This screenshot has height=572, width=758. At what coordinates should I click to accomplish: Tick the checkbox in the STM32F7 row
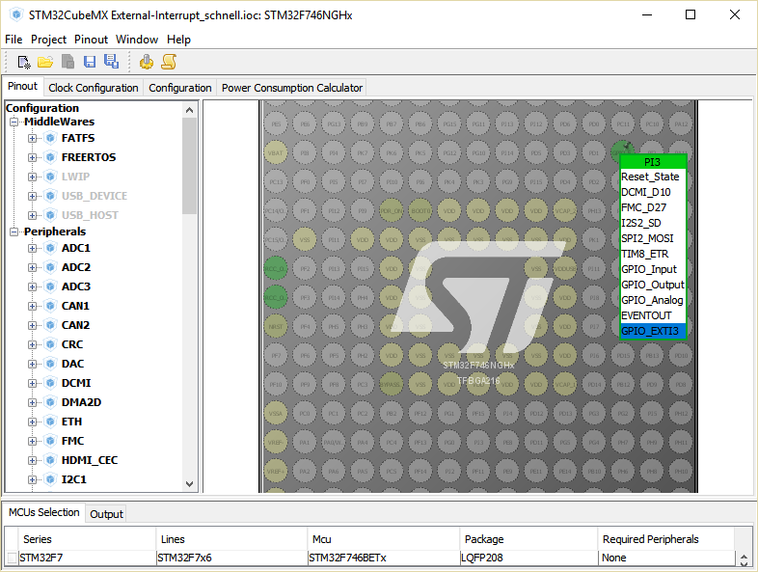point(13,558)
